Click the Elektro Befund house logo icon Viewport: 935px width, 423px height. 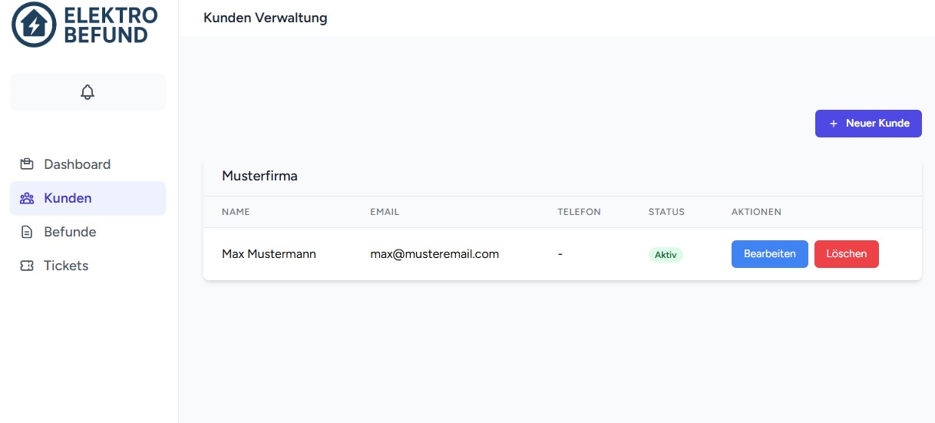coord(34,25)
